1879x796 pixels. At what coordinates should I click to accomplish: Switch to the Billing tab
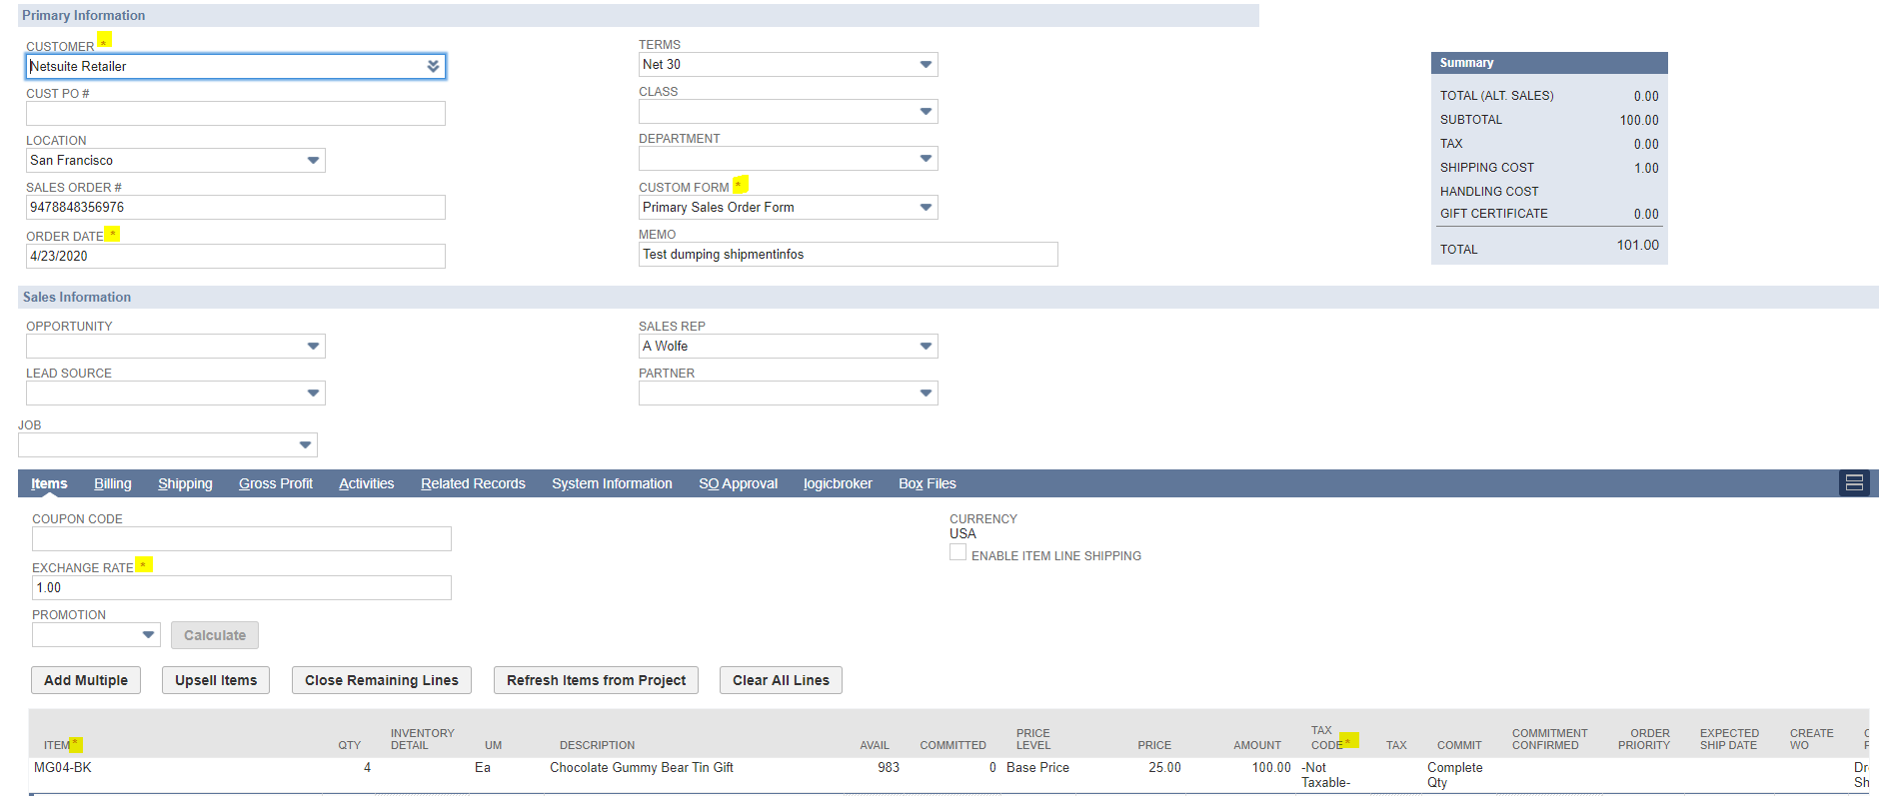113,484
